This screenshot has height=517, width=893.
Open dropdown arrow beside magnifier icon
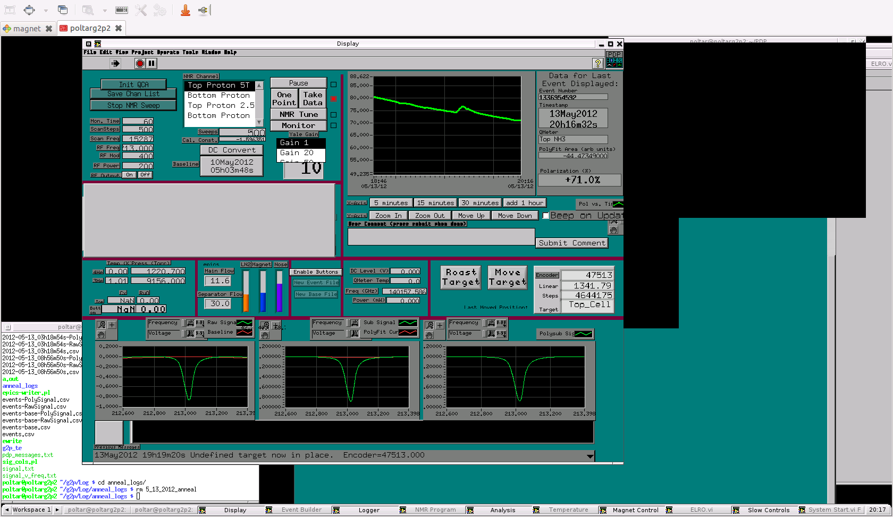(x=105, y=10)
